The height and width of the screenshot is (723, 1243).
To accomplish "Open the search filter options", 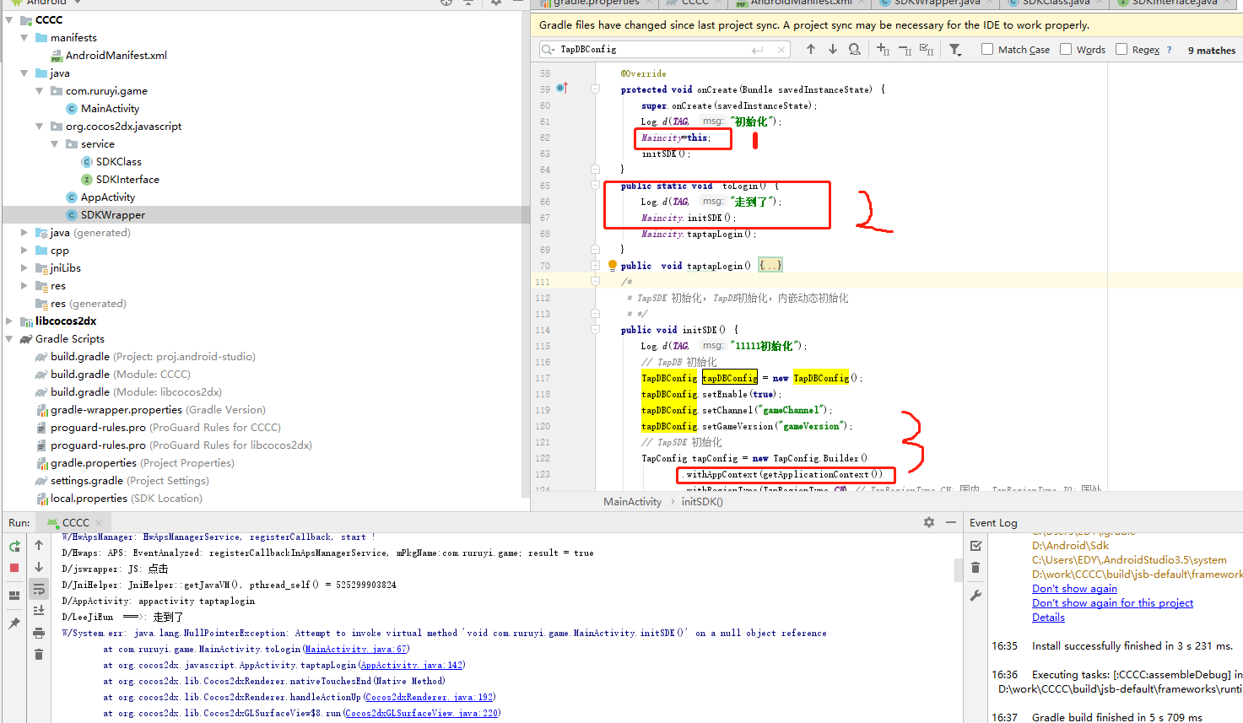I will [955, 50].
